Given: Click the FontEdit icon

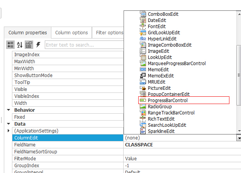Looking at the screenshot, I should click(143, 26).
